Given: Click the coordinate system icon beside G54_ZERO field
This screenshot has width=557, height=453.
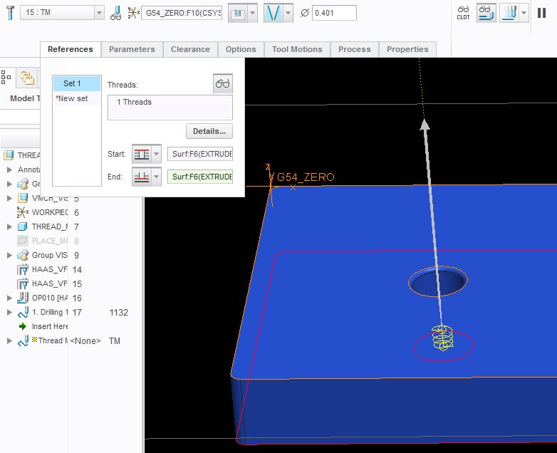Looking at the screenshot, I should point(133,13).
